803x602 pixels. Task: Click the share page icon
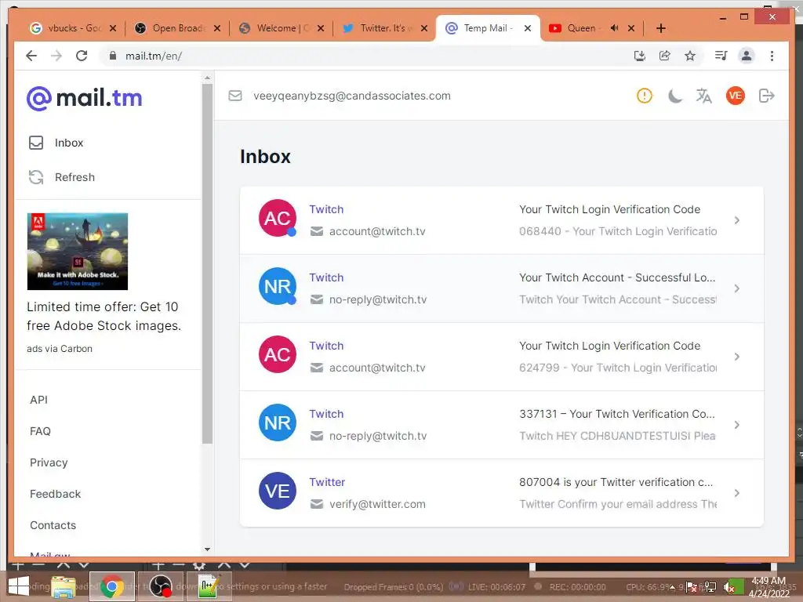(x=665, y=56)
